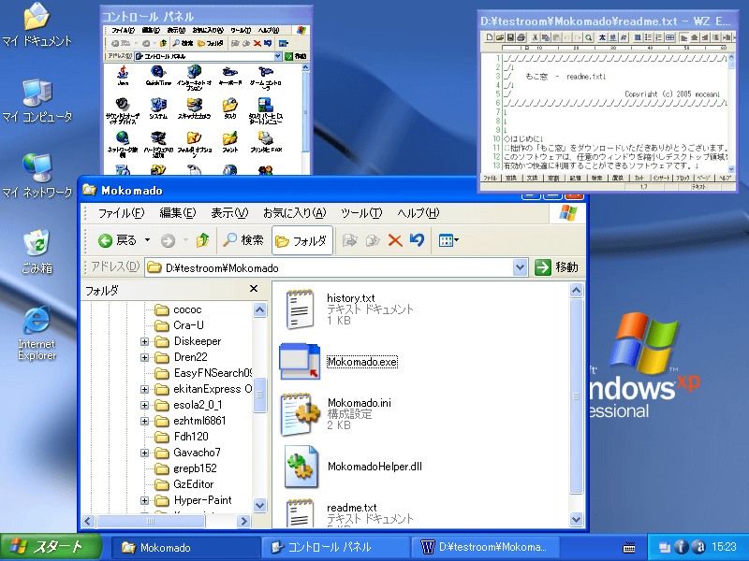Expand the Dren22 folder node
The height and width of the screenshot is (561, 749).
(144, 357)
